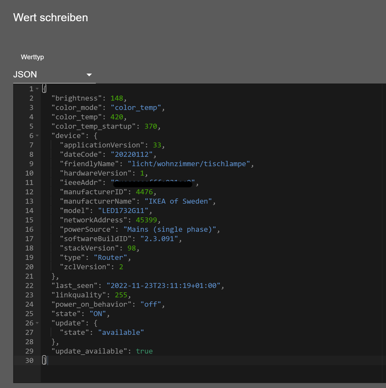This screenshot has width=386, height=388.
Task: Click the update_available value true
Action: coord(144,351)
